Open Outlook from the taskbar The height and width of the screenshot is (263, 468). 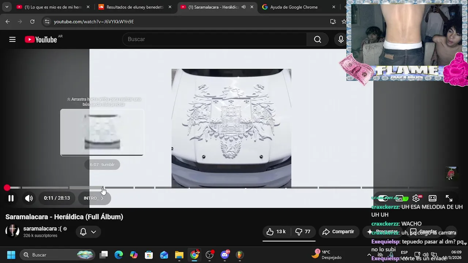(164, 255)
